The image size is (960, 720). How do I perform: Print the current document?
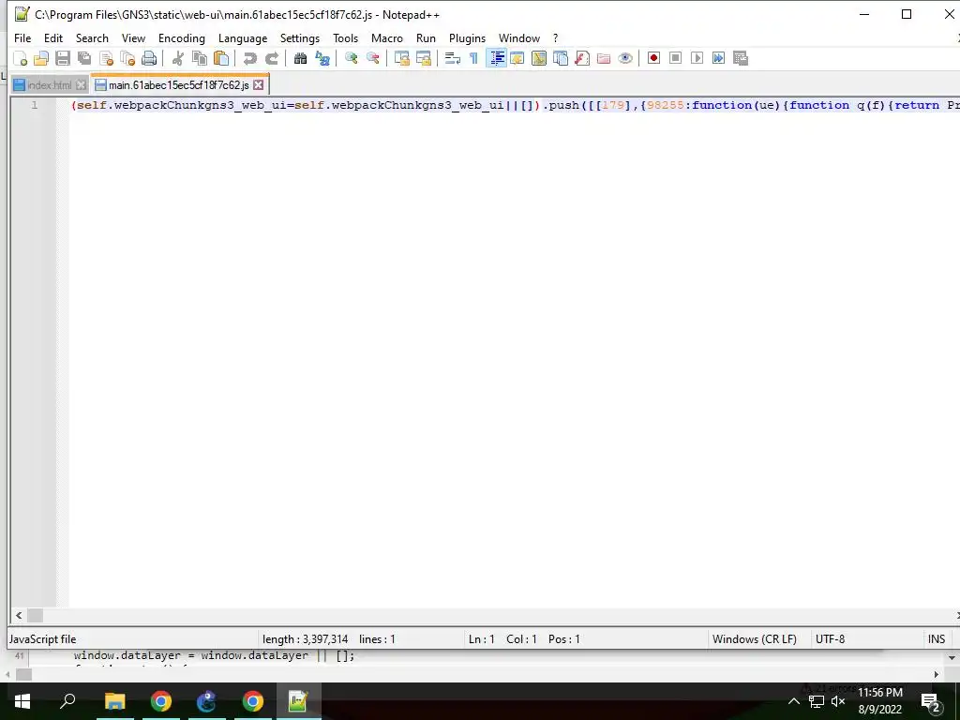149,58
